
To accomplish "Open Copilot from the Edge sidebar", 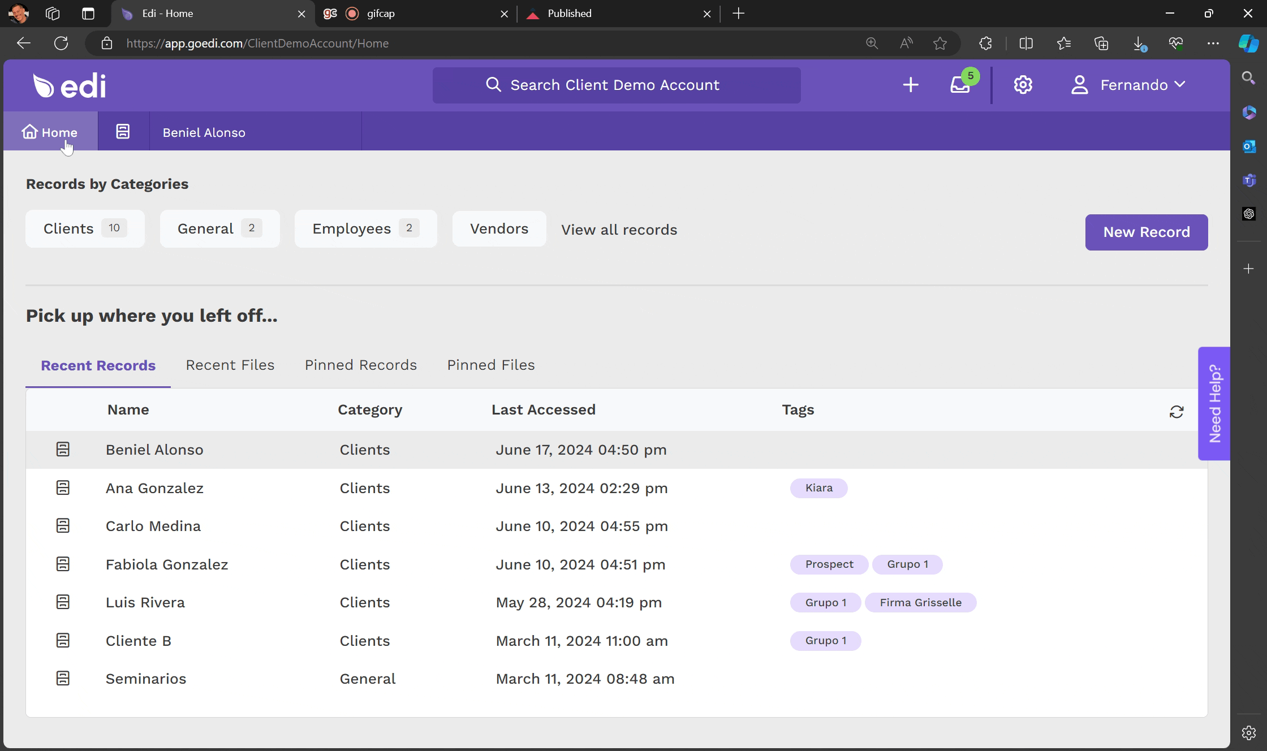I will 1249,43.
